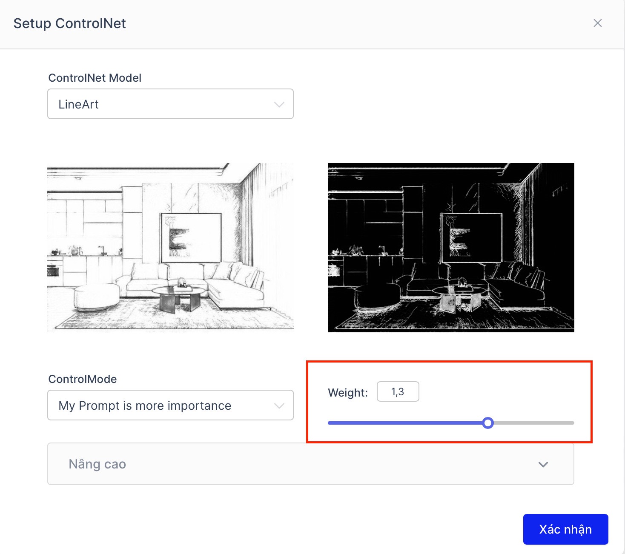Click the framed painting in the white sketch
This screenshot has width=625, height=554.
[191, 238]
